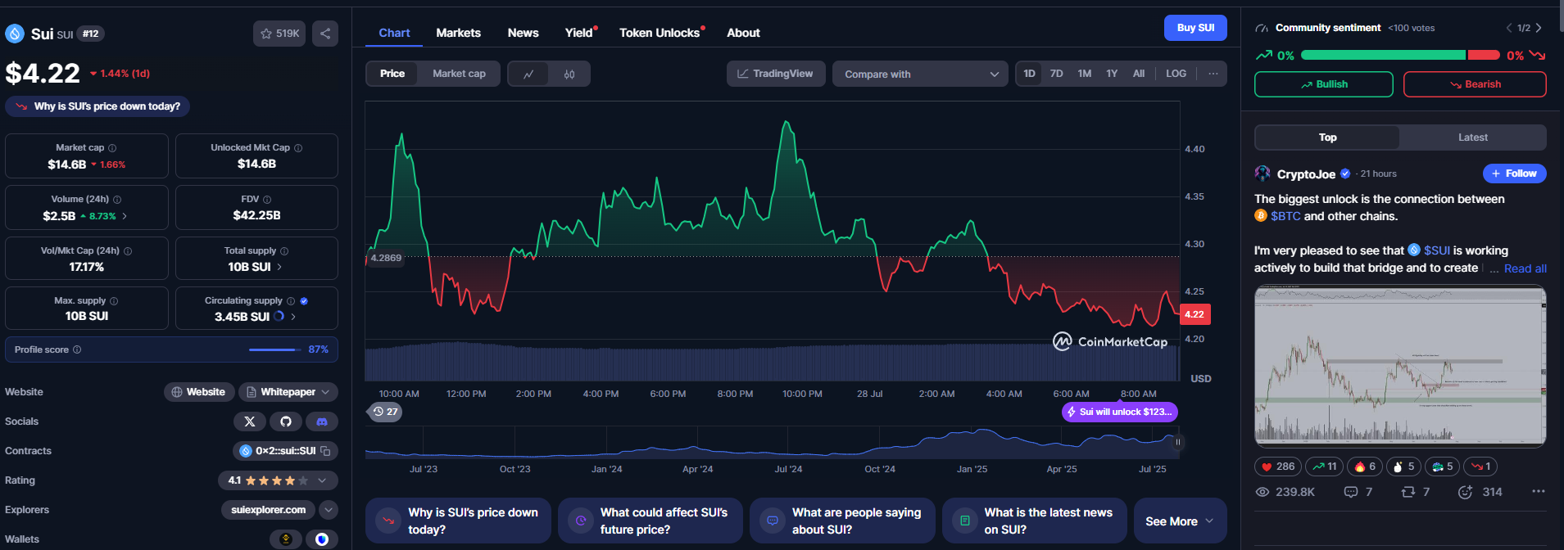This screenshot has width=1564, height=550.
Task: Click the circulating supply verified badge
Action: click(304, 301)
